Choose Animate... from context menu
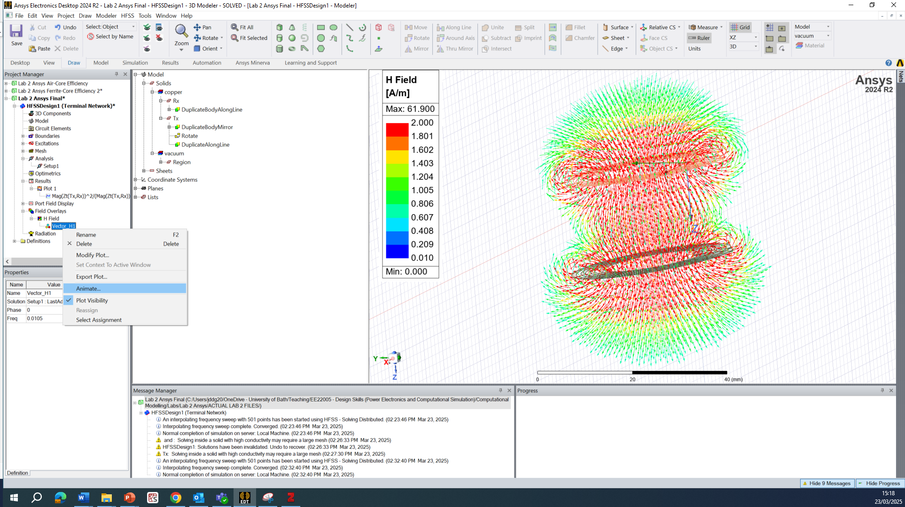The image size is (905, 507). tap(88, 289)
